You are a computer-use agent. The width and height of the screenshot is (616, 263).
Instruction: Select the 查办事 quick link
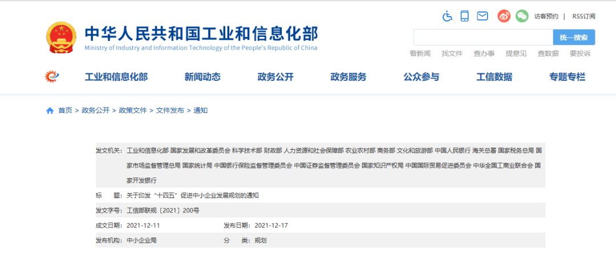pyautogui.click(x=484, y=54)
